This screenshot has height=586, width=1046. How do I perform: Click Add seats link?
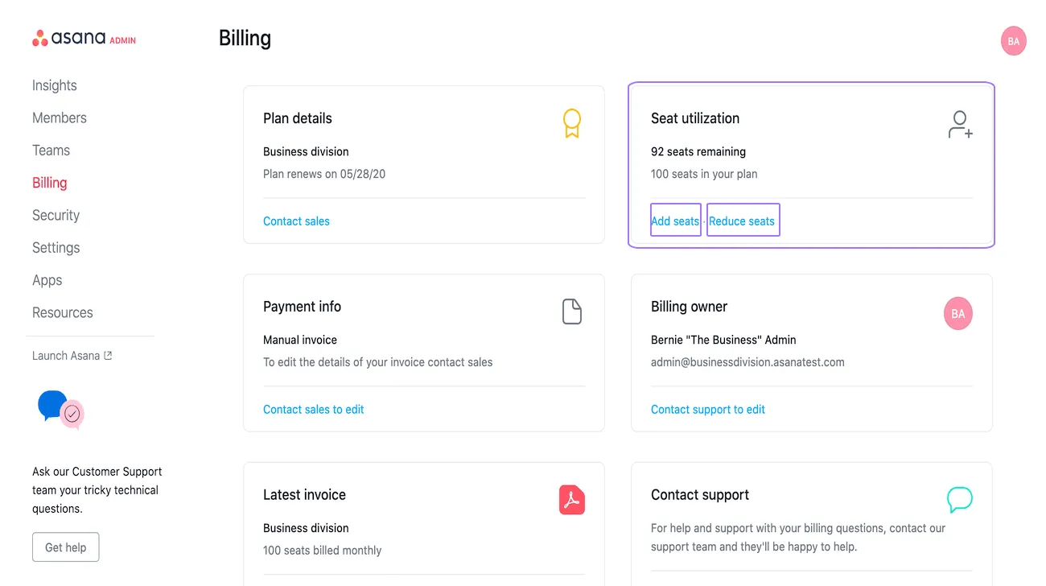(675, 221)
